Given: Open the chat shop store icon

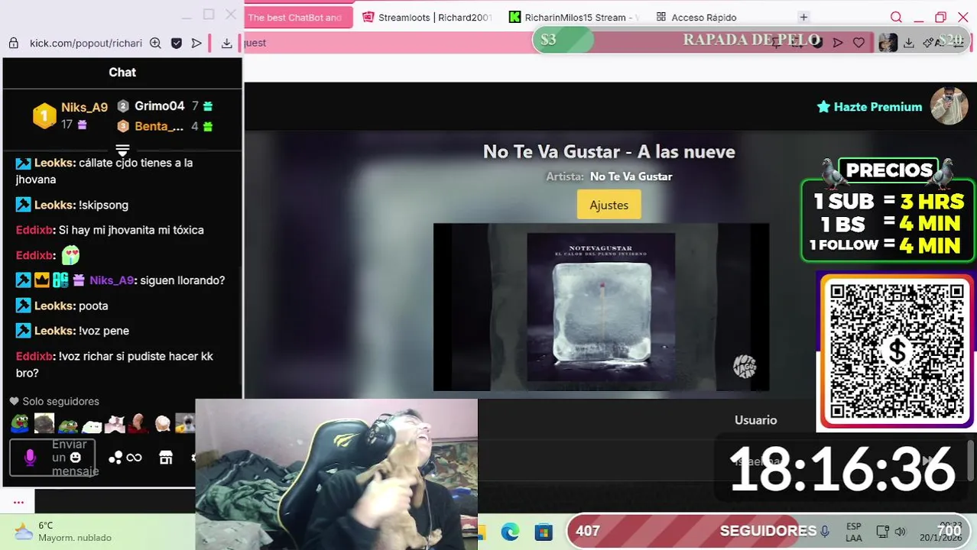Looking at the screenshot, I should pos(166,458).
